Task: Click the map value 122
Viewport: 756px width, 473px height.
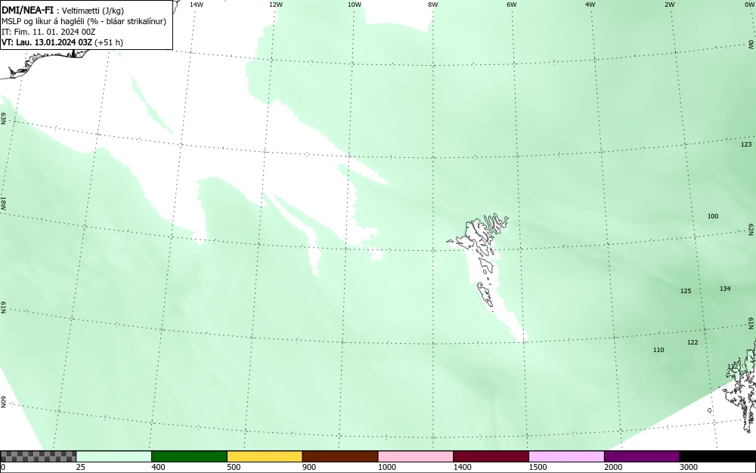Action: (692, 342)
